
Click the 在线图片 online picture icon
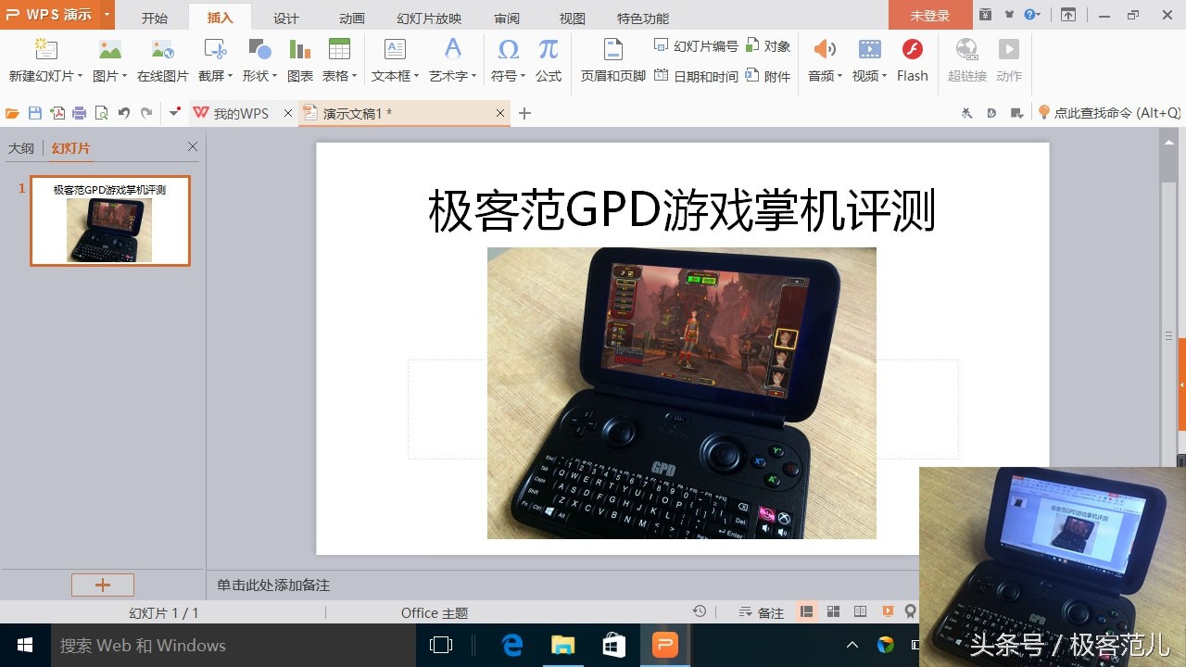[163, 60]
